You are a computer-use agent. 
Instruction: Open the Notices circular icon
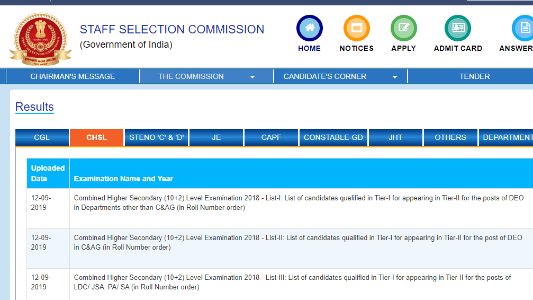[356, 29]
